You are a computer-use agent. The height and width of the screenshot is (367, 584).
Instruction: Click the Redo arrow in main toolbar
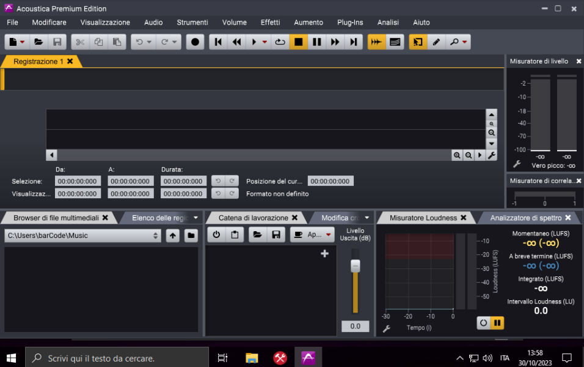pyautogui.click(x=164, y=42)
